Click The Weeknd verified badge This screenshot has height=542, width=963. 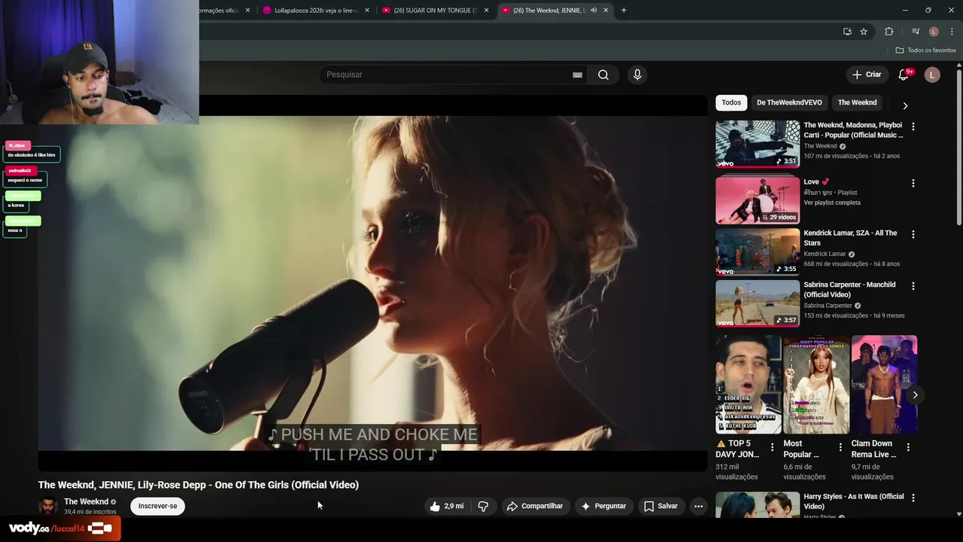pyautogui.click(x=114, y=502)
